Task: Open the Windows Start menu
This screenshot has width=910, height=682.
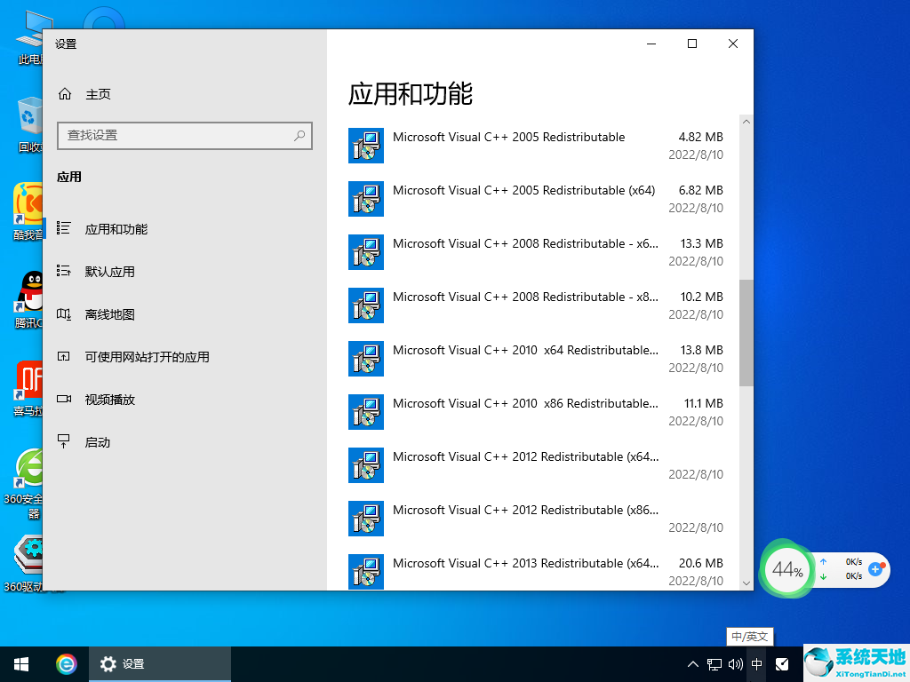Action: coord(21,663)
